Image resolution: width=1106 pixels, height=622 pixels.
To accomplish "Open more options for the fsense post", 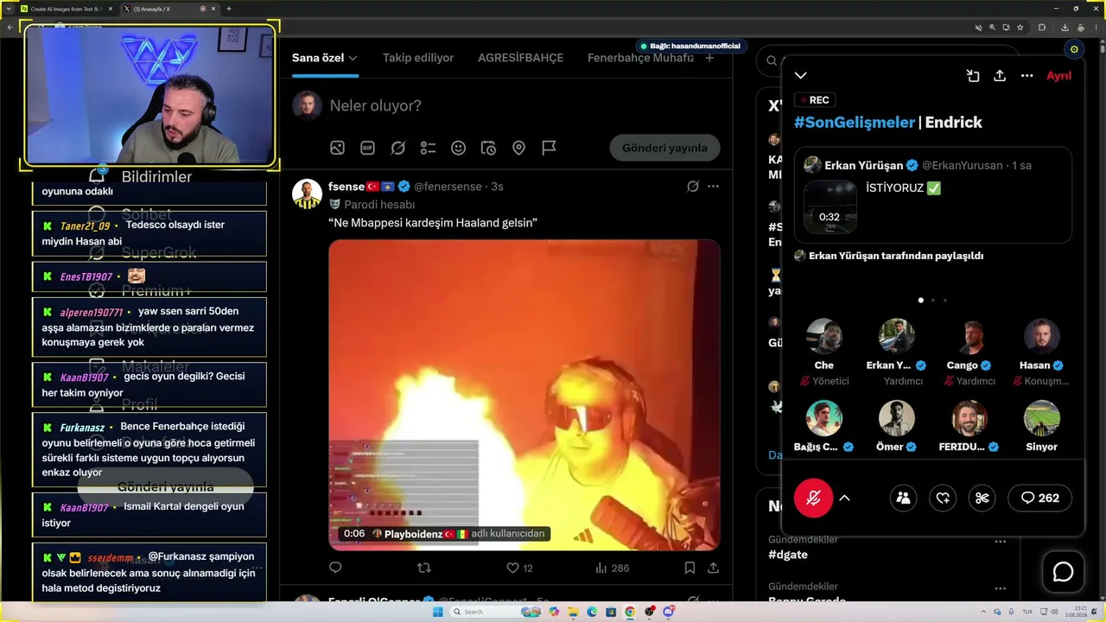I will click(x=713, y=186).
